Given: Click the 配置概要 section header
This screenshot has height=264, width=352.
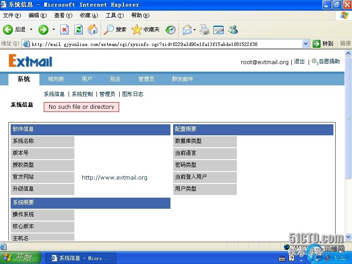Looking at the screenshot, I should click(253, 129).
